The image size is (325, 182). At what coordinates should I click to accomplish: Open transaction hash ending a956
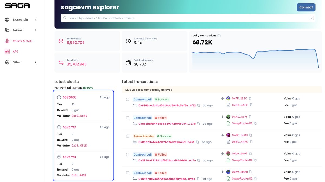tap(167, 179)
